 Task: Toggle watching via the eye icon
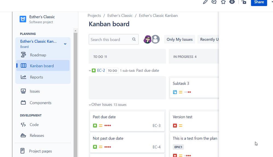[232, 2]
